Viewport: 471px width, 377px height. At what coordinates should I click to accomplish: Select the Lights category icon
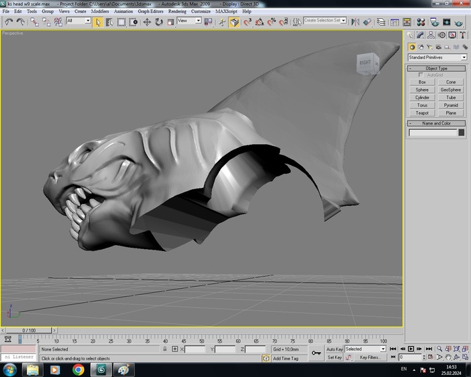tap(430, 47)
